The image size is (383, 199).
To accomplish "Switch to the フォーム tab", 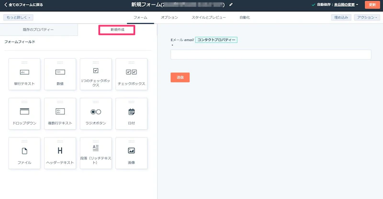I will (x=140, y=18).
